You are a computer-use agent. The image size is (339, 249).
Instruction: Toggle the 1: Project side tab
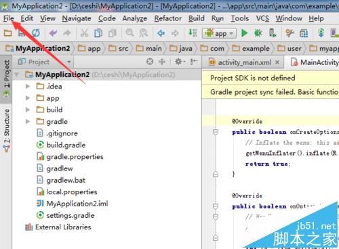(x=6, y=78)
